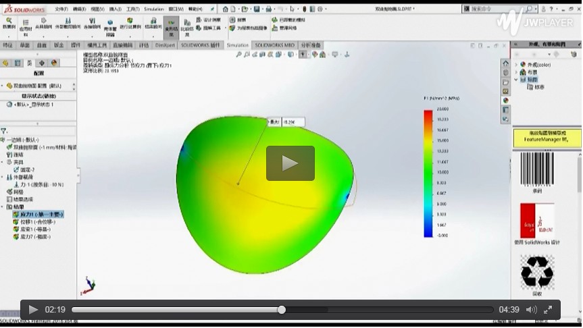Open the Simulation tab in the CommandManager

pos(238,45)
